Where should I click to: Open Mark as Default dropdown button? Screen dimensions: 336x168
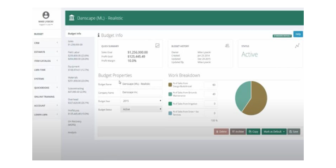(274, 132)
